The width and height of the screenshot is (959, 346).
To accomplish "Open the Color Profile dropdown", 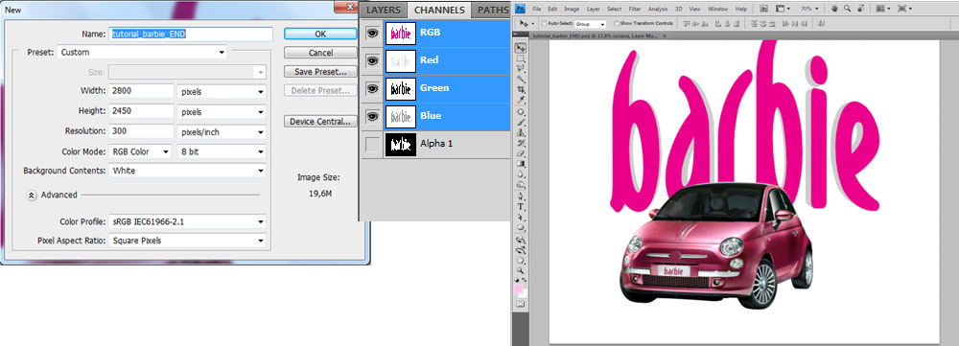I will [187, 222].
